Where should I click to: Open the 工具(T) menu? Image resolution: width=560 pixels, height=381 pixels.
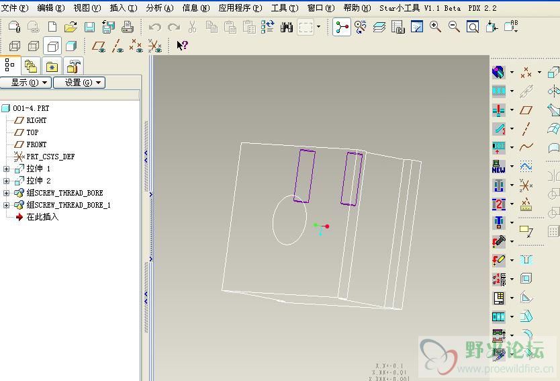285,8
